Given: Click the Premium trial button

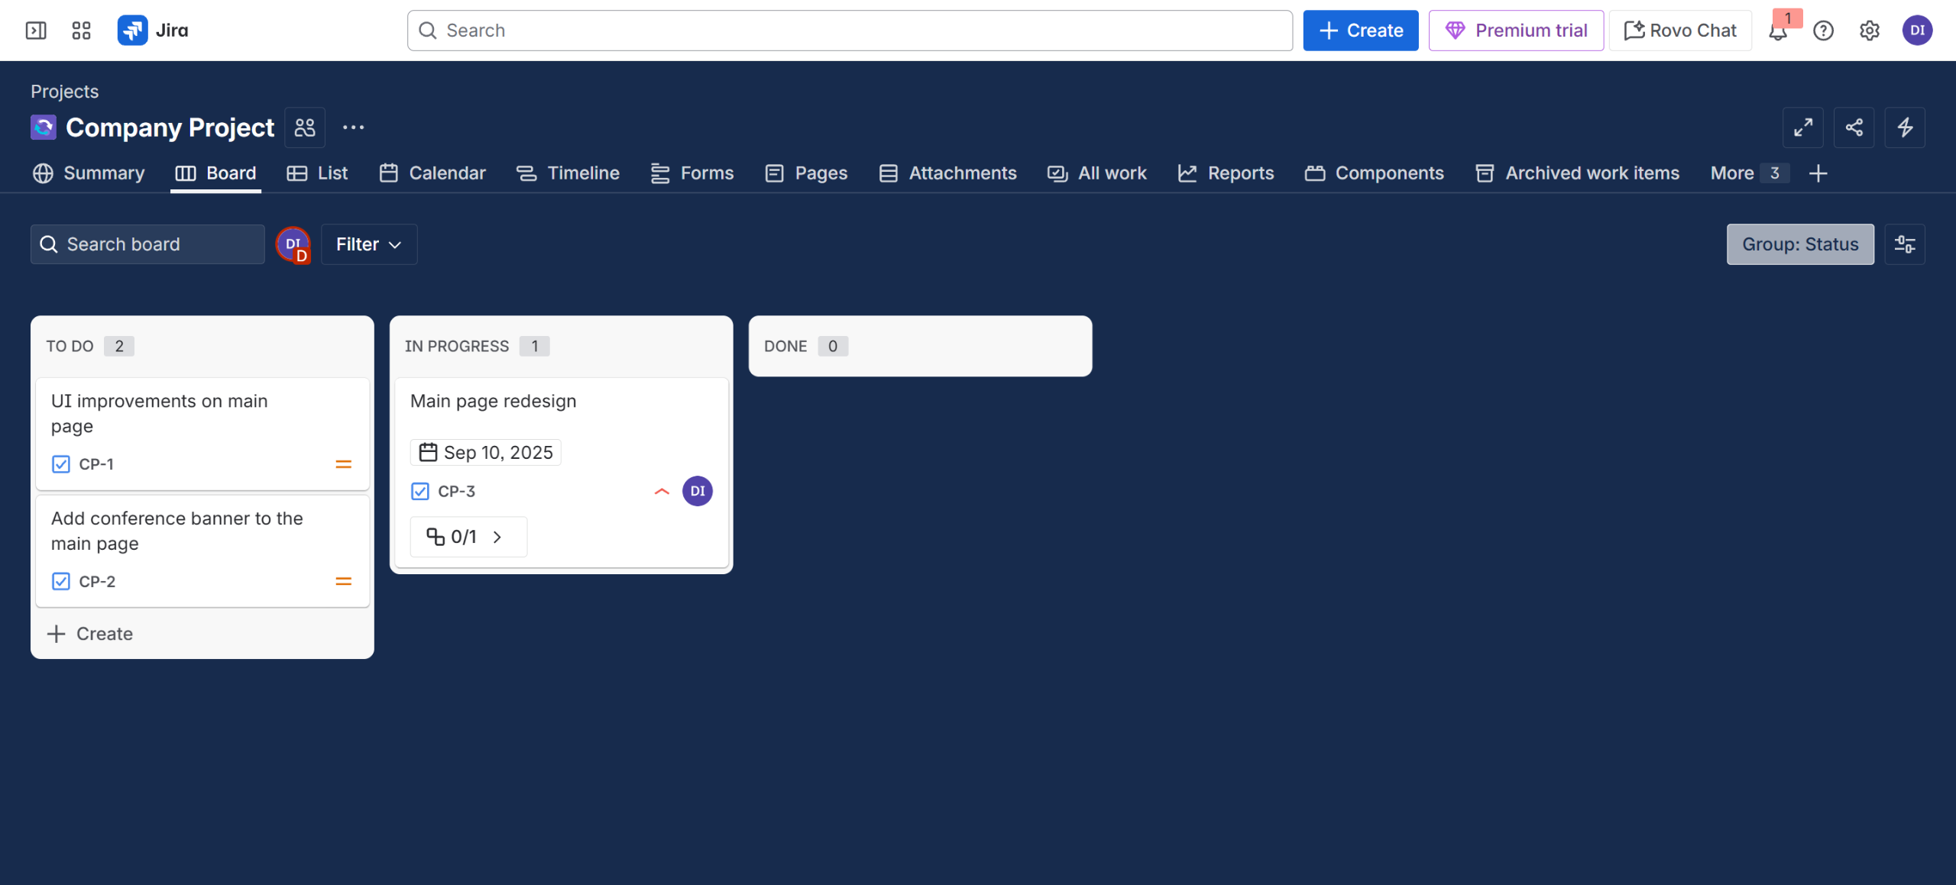Looking at the screenshot, I should pyautogui.click(x=1516, y=31).
